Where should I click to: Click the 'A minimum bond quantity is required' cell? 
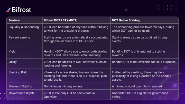pyautogui.click(x=137, y=86)
